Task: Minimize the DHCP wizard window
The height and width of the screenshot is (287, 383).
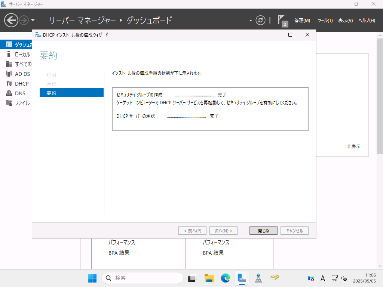Action: (273, 35)
